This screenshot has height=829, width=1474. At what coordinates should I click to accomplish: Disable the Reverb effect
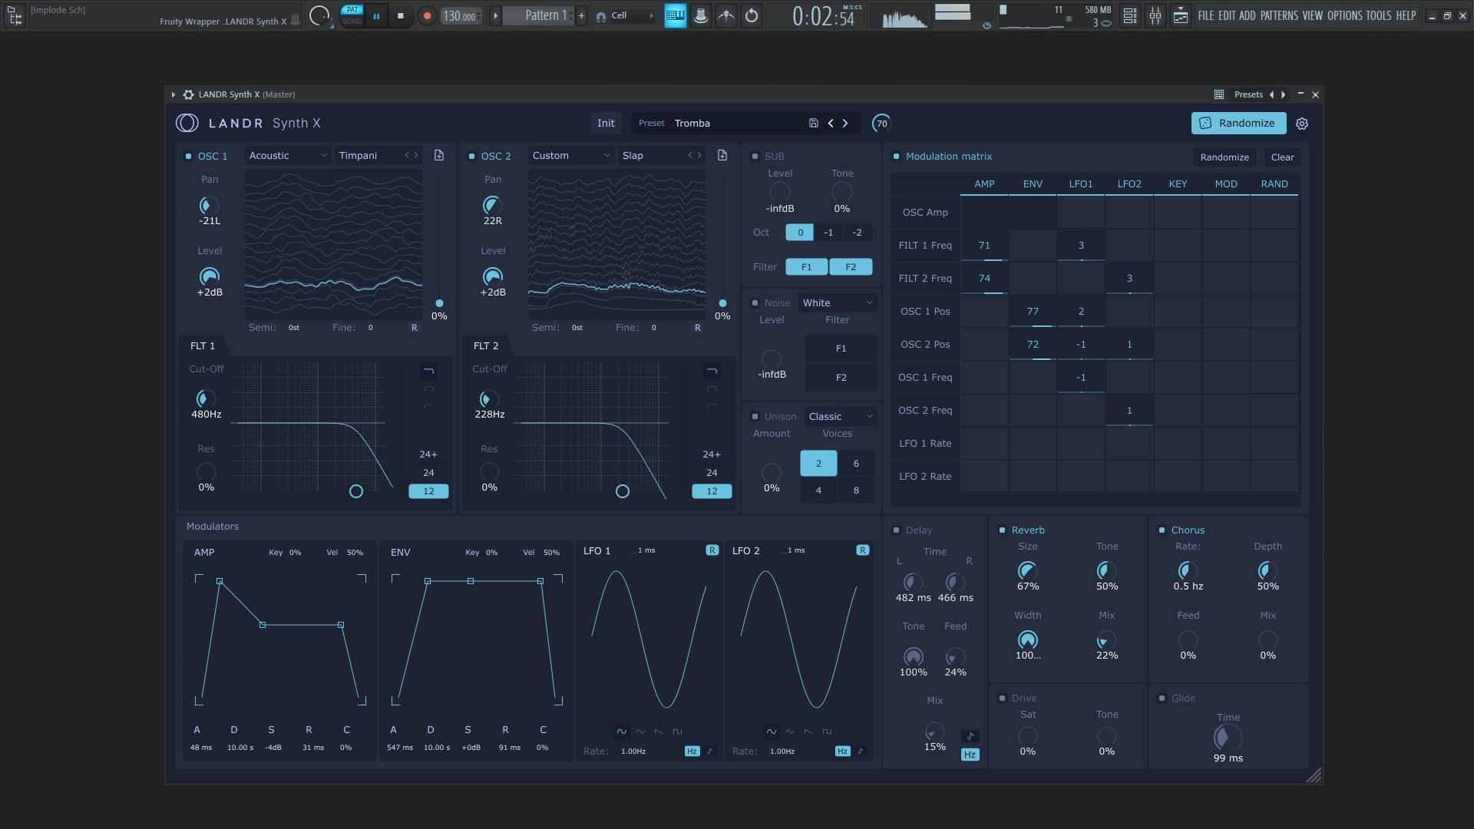(1002, 530)
